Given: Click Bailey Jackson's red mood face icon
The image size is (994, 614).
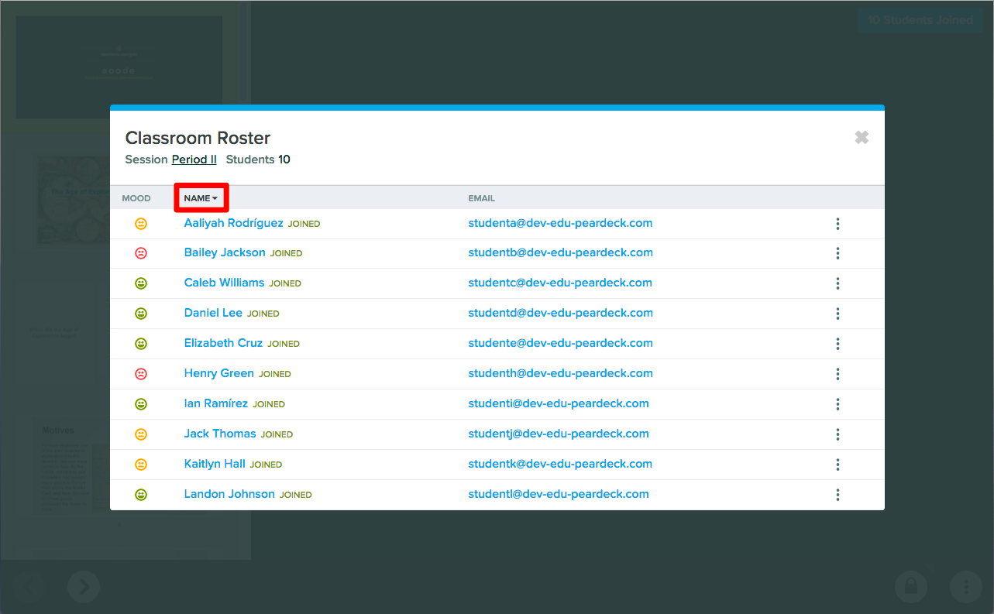Looking at the screenshot, I should [141, 253].
